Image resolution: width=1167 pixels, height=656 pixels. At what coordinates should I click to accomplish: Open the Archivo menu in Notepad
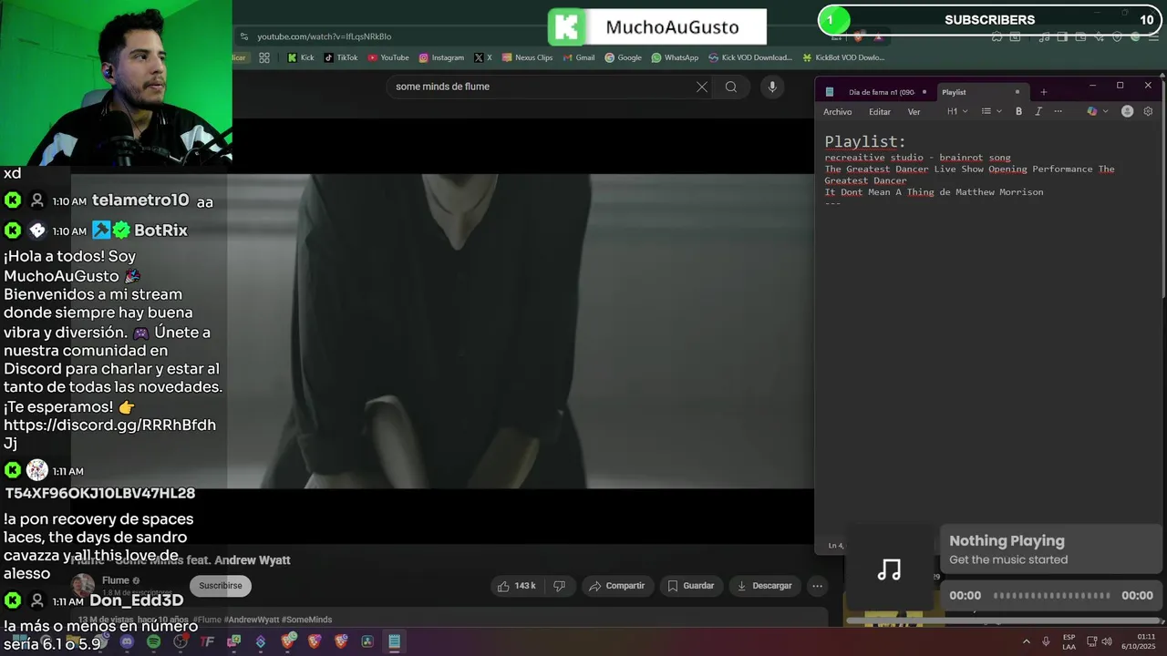click(837, 112)
